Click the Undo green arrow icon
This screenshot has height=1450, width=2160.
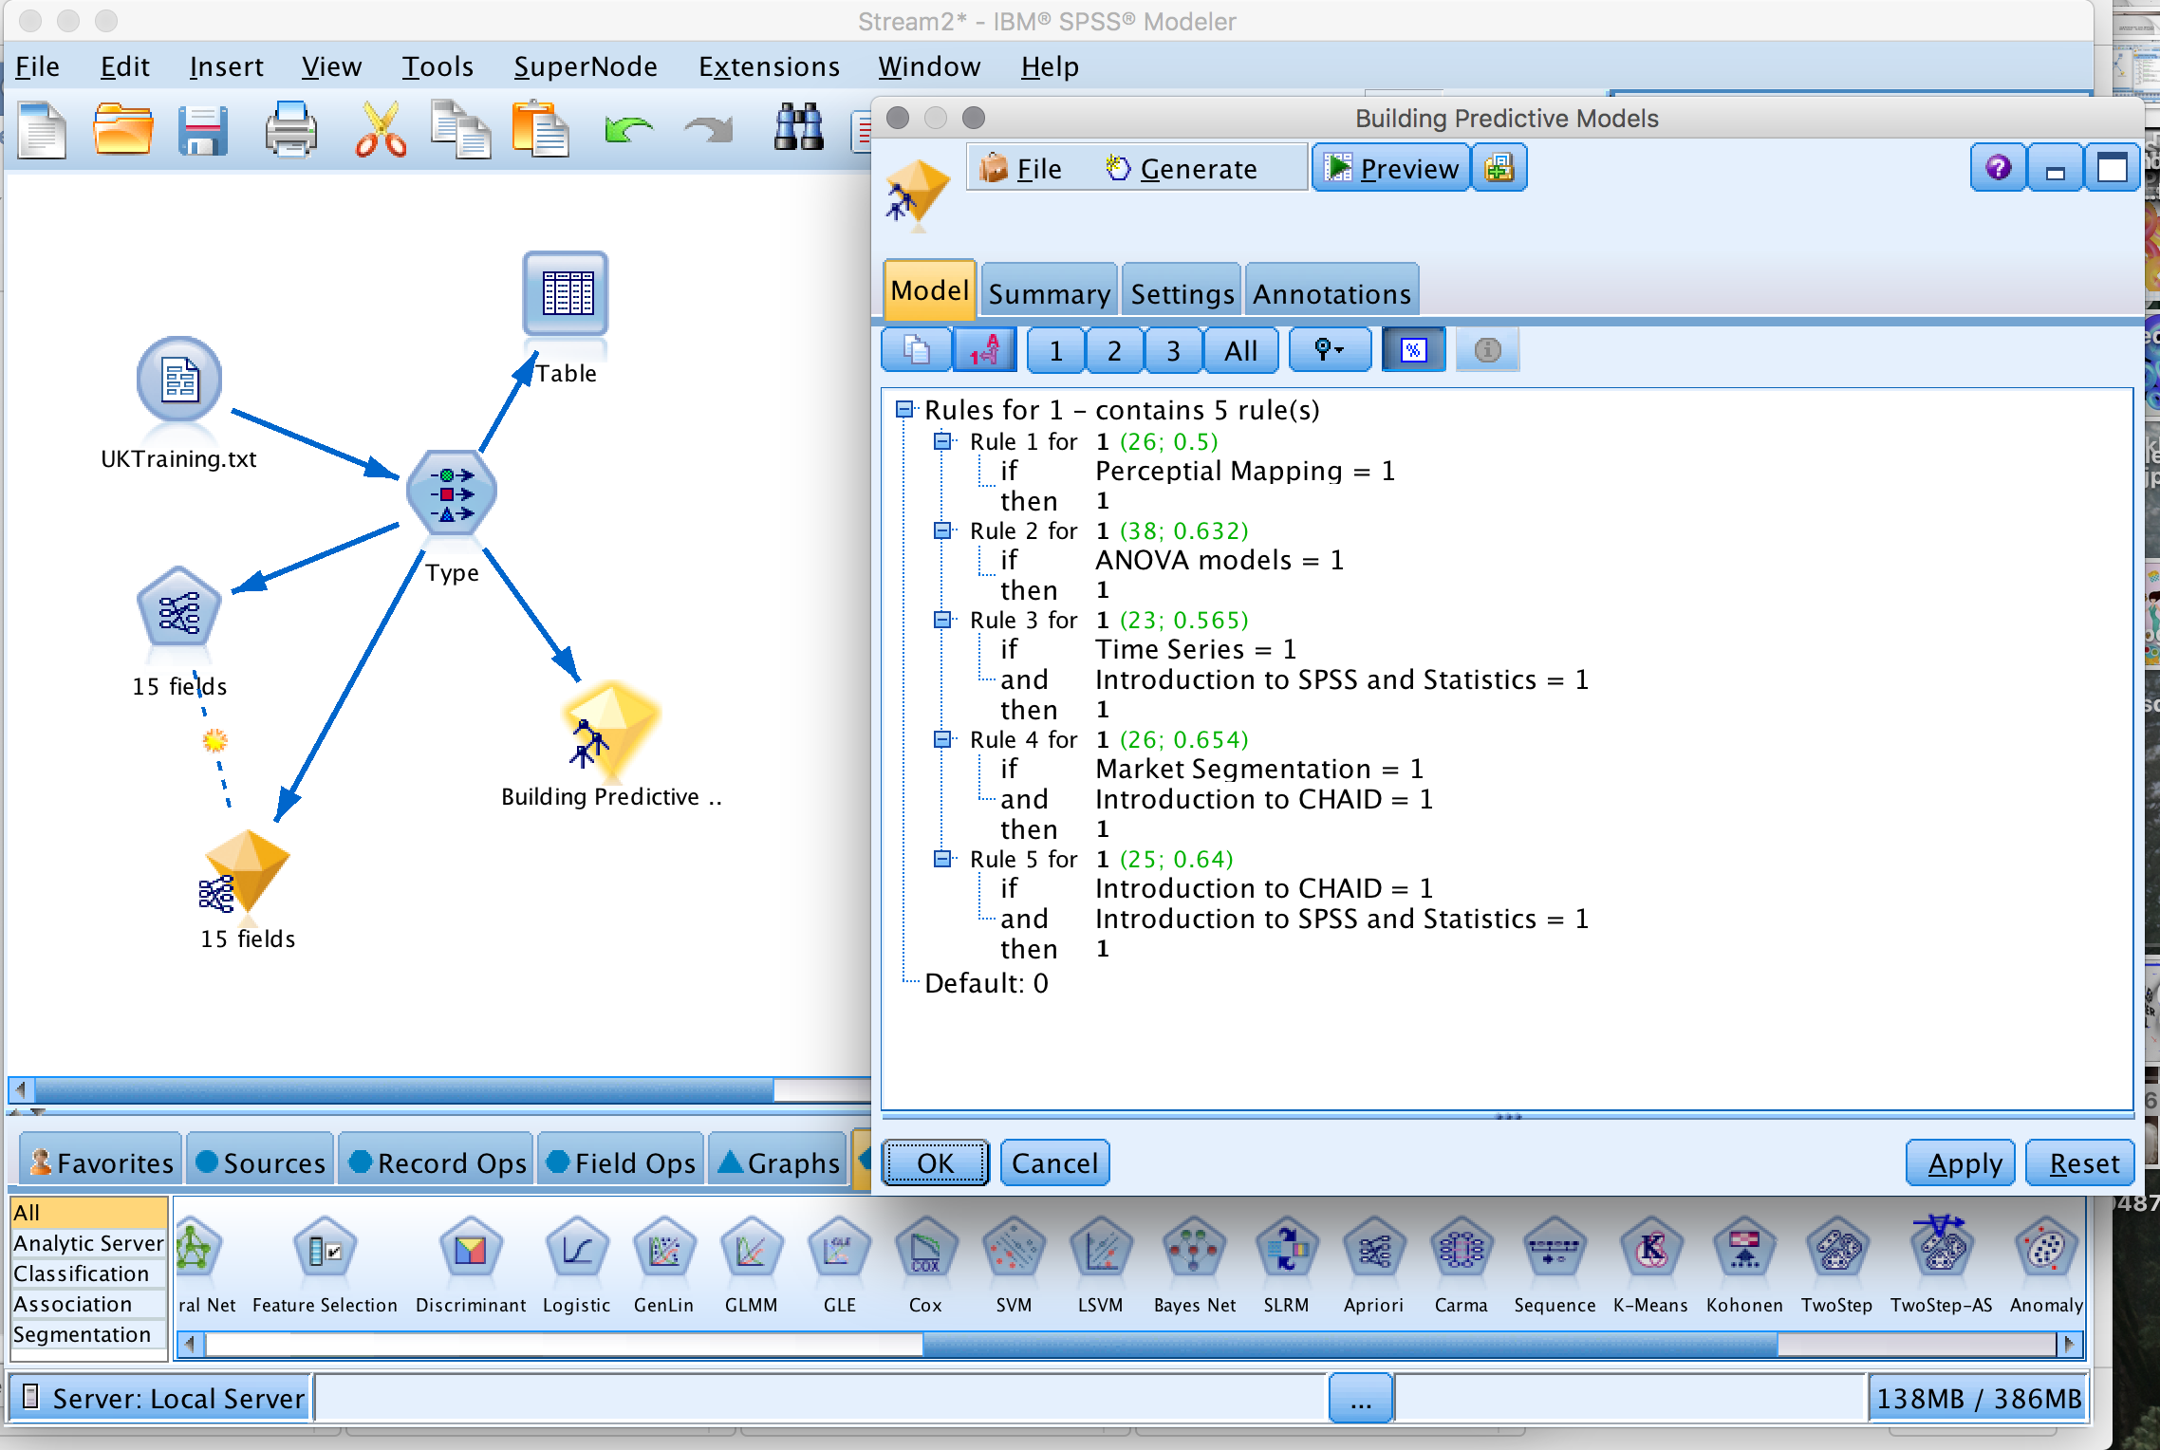(627, 130)
